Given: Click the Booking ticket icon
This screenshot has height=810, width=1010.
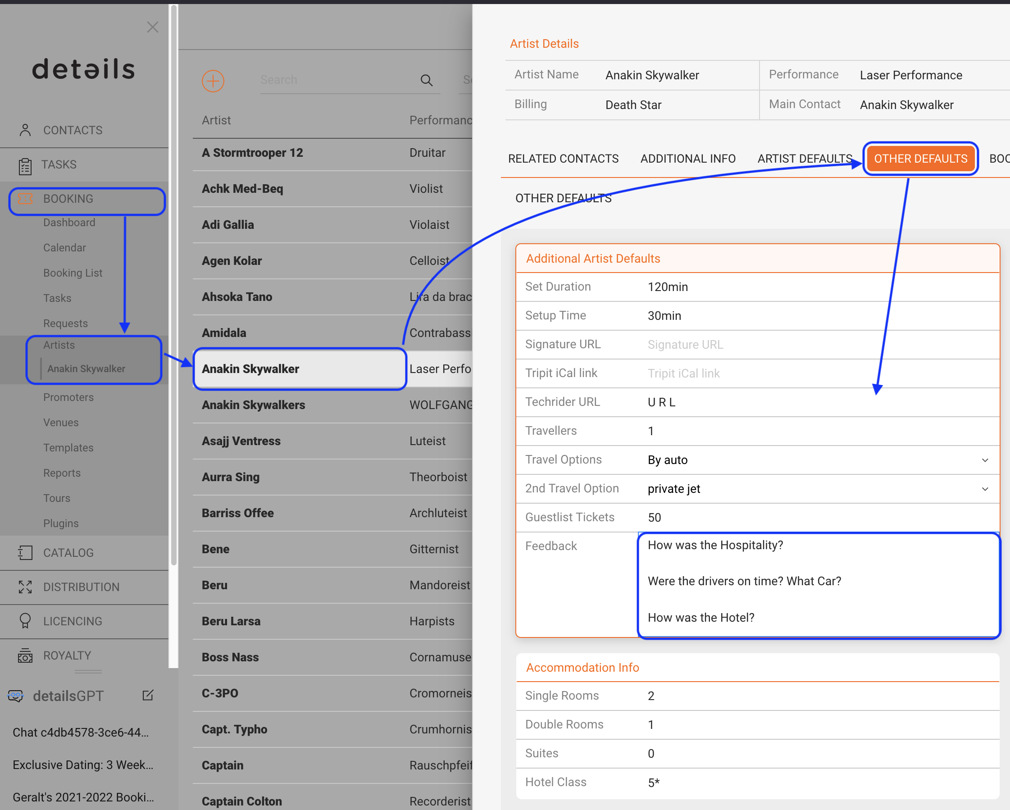Looking at the screenshot, I should click(x=25, y=199).
